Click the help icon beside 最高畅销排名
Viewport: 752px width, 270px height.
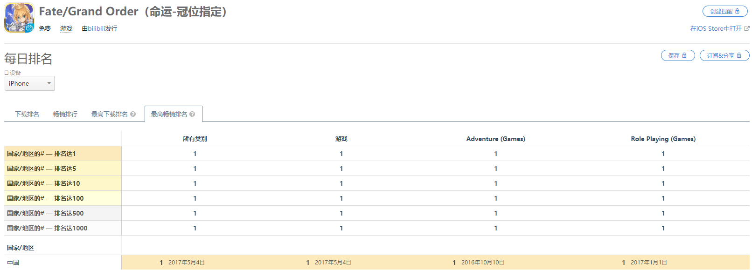point(192,114)
